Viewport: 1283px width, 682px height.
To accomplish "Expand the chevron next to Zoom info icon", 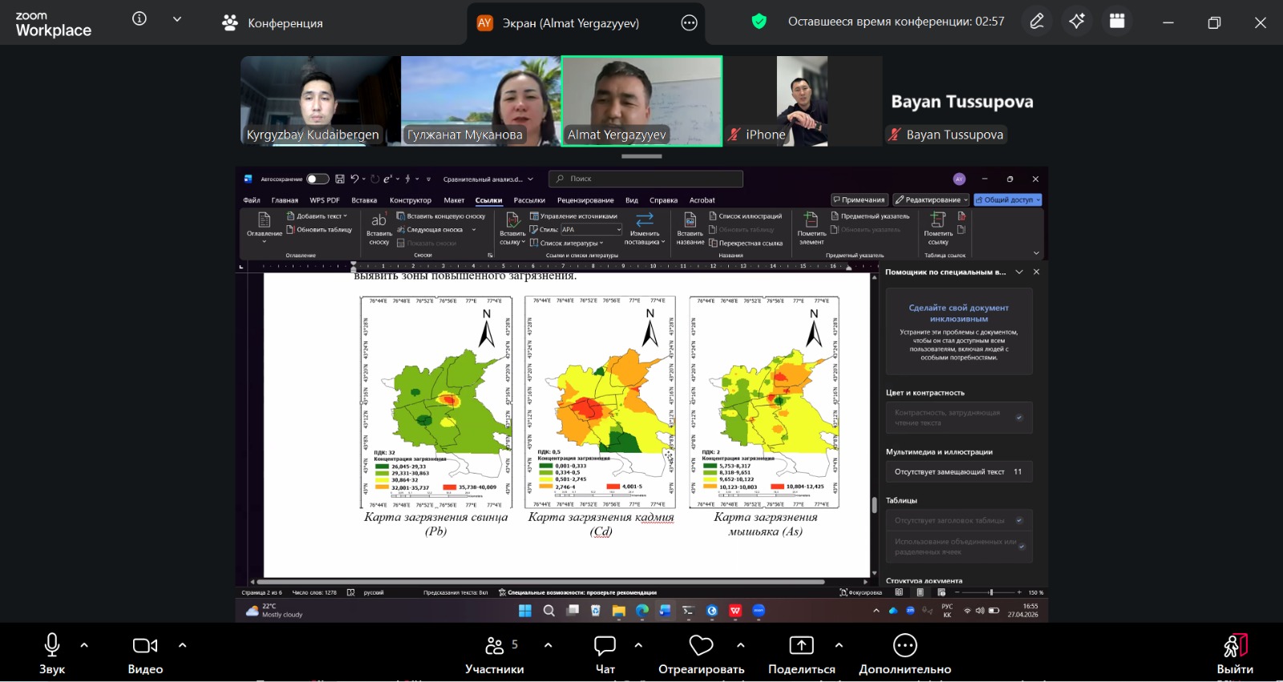I will point(177,18).
